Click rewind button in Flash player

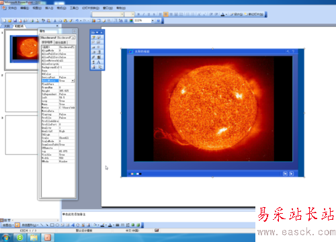[285, 173]
